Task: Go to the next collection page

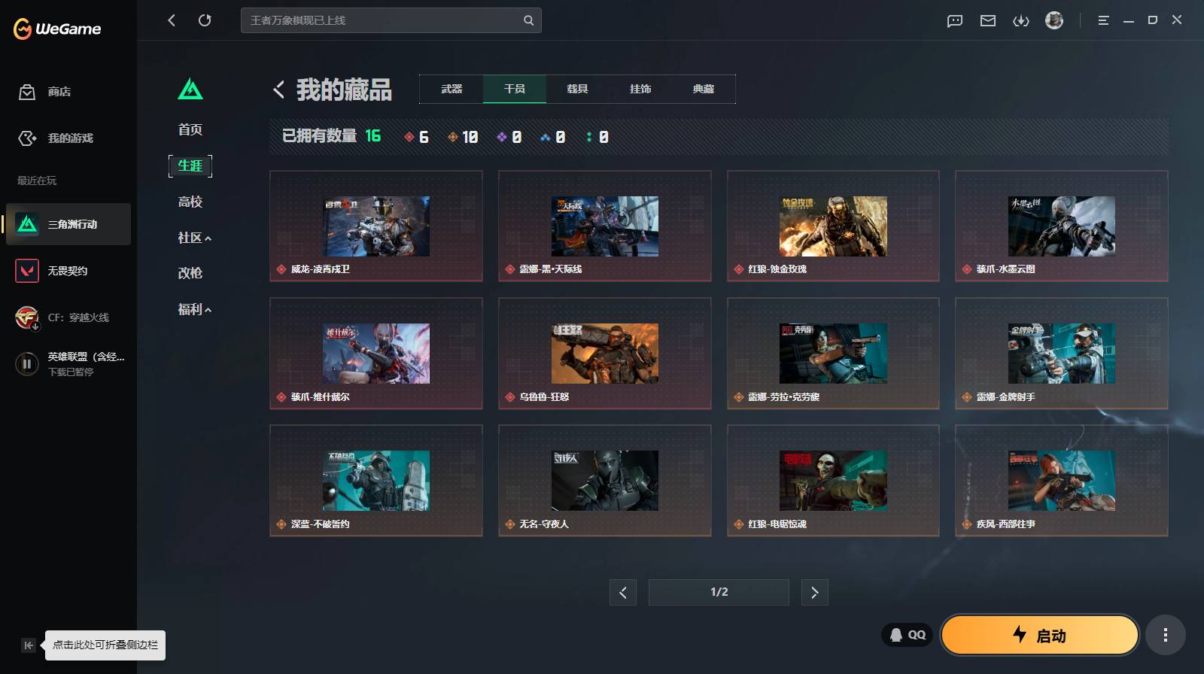Action: 814,592
